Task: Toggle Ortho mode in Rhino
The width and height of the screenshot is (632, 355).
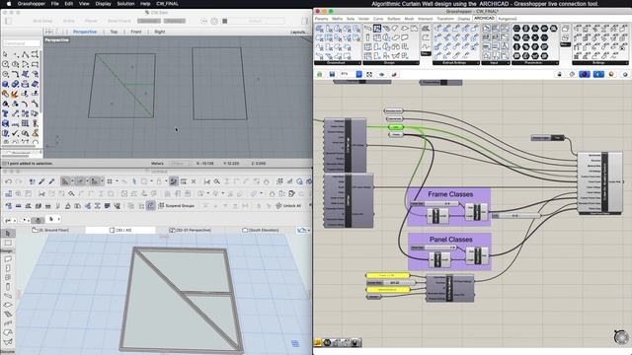Action: click(69, 21)
